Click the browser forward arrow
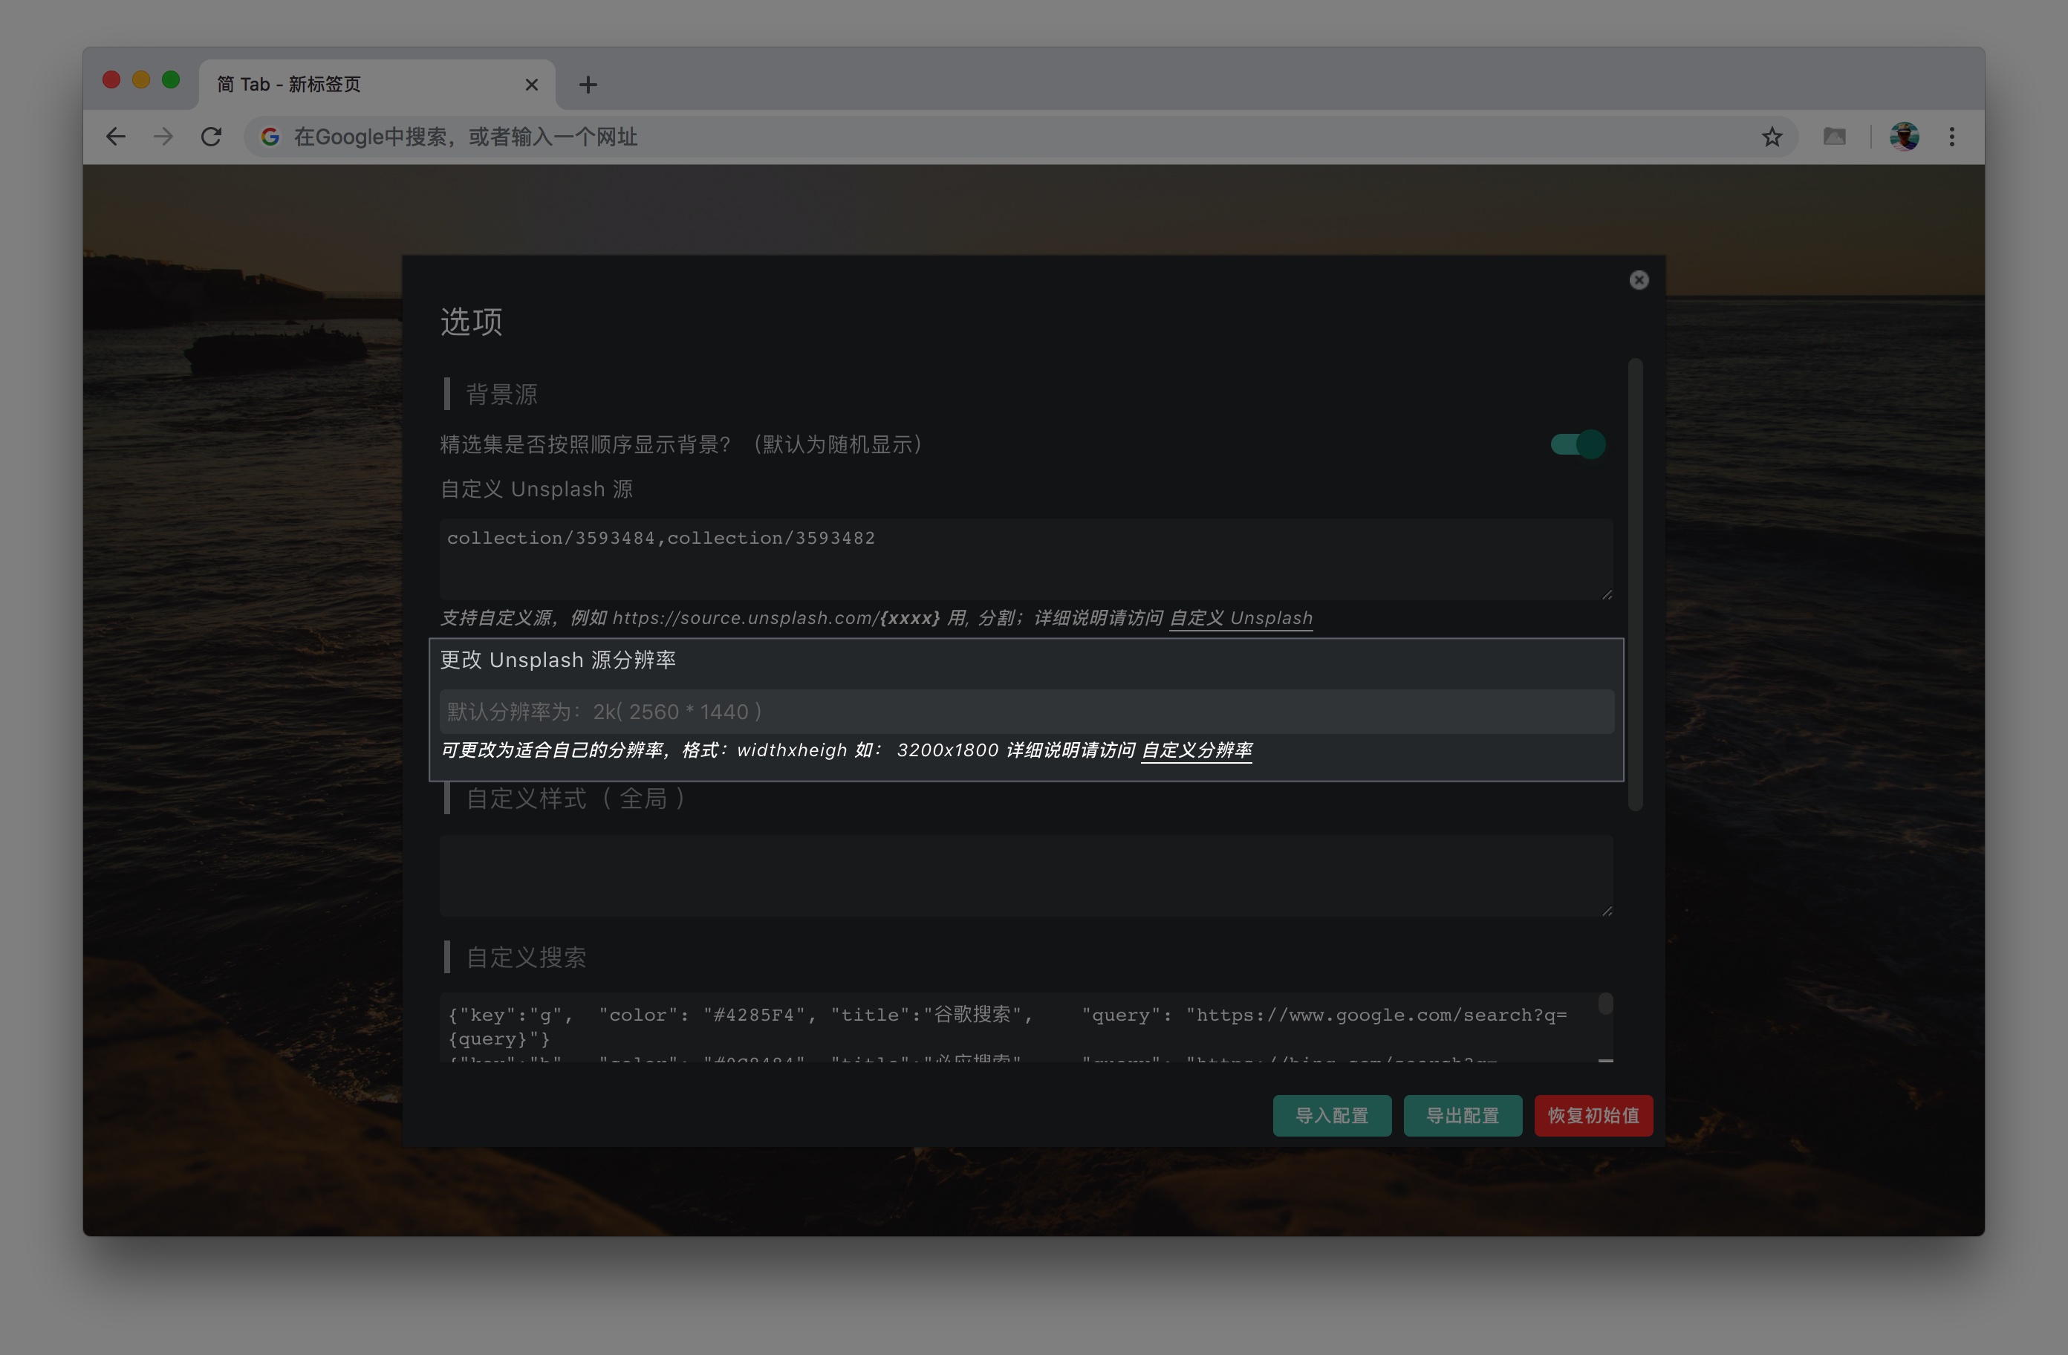The width and height of the screenshot is (2068, 1355). point(163,137)
